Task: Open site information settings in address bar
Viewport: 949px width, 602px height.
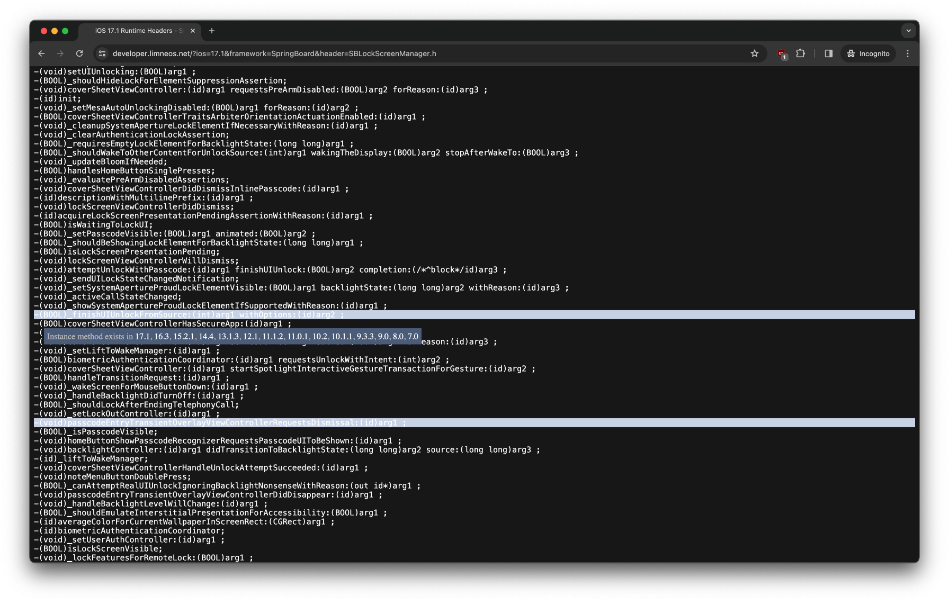Action: [x=101, y=53]
